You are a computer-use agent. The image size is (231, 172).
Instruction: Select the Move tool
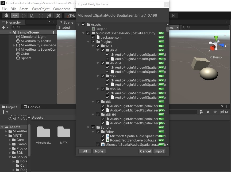[x=15, y=16]
